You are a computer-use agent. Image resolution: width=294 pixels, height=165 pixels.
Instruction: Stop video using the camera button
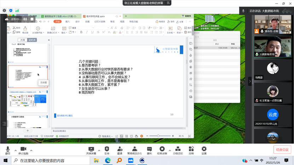[23, 149]
